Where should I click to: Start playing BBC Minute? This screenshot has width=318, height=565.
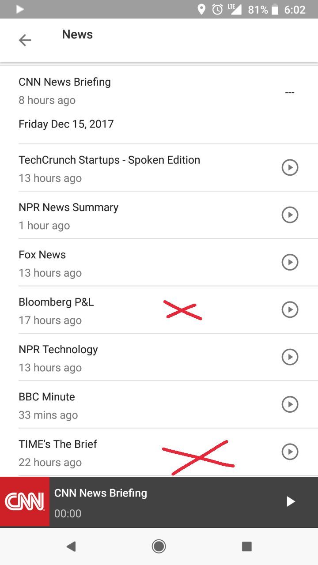(x=290, y=404)
